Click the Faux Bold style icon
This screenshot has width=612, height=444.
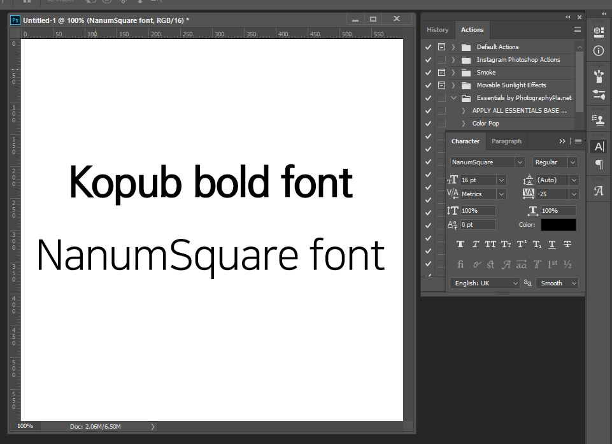pyautogui.click(x=460, y=245)
